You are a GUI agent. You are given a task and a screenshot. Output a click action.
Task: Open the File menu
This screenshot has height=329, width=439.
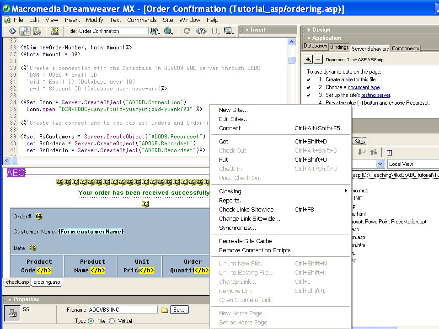click(18, 20)
